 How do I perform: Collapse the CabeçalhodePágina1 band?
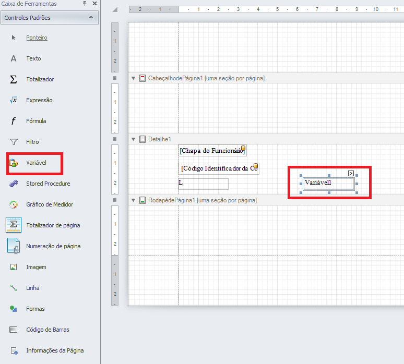point(134,78)
